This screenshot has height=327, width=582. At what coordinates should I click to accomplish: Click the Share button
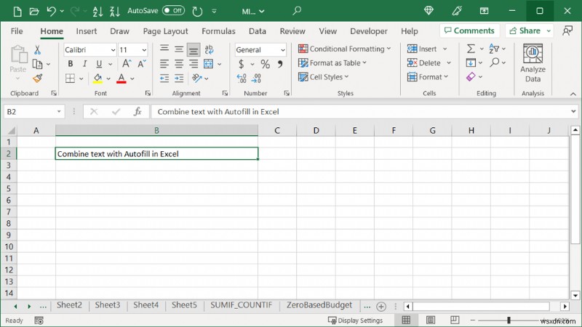tap(525, 31)
